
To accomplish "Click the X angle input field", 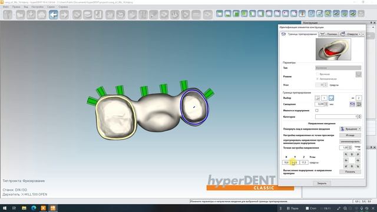I will pyautogui.click(x=286, y=163).
